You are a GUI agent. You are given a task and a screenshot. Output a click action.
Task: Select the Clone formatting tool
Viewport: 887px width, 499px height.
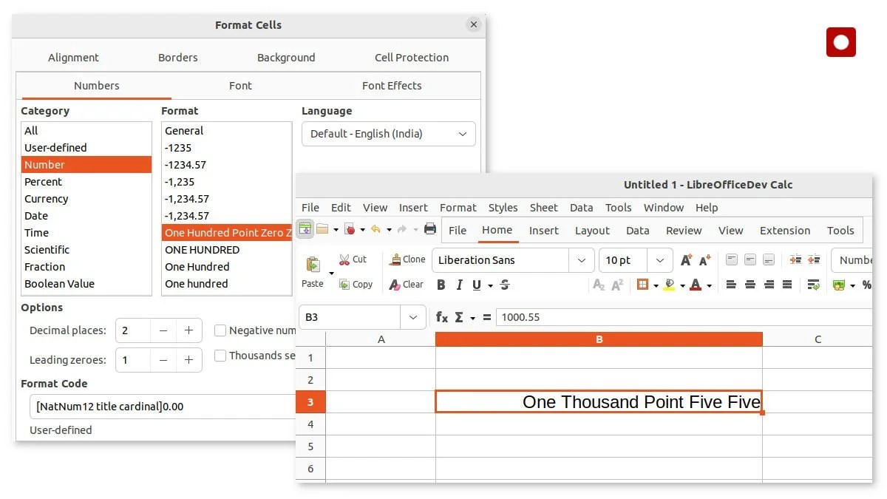(407, 259)
